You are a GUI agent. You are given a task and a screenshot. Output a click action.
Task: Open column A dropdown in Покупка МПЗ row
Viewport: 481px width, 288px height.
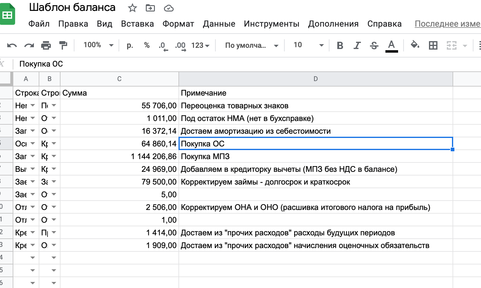point(33,156)
